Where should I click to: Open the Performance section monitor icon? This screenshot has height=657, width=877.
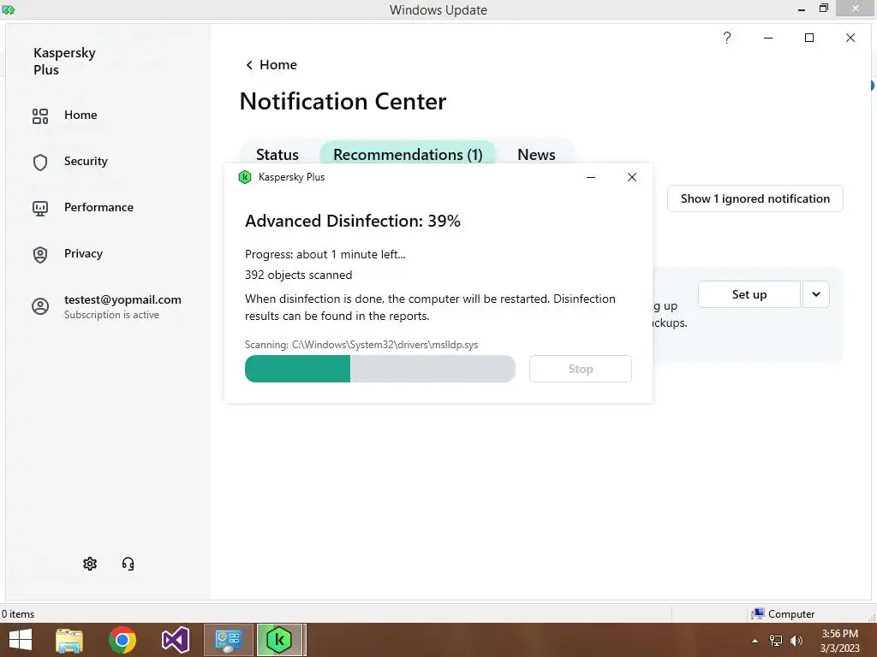pyautogui.click(x=40, y=209)
